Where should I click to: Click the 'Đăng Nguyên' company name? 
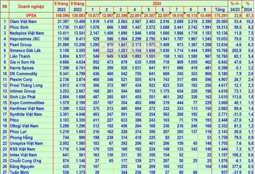[x=22, y=167]
